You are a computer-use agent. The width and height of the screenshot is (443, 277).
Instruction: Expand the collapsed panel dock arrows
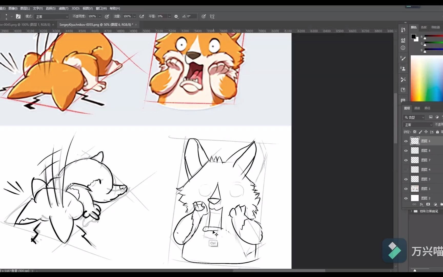[405, 23]
